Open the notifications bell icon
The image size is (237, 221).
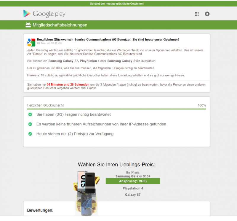coord(207,14)
